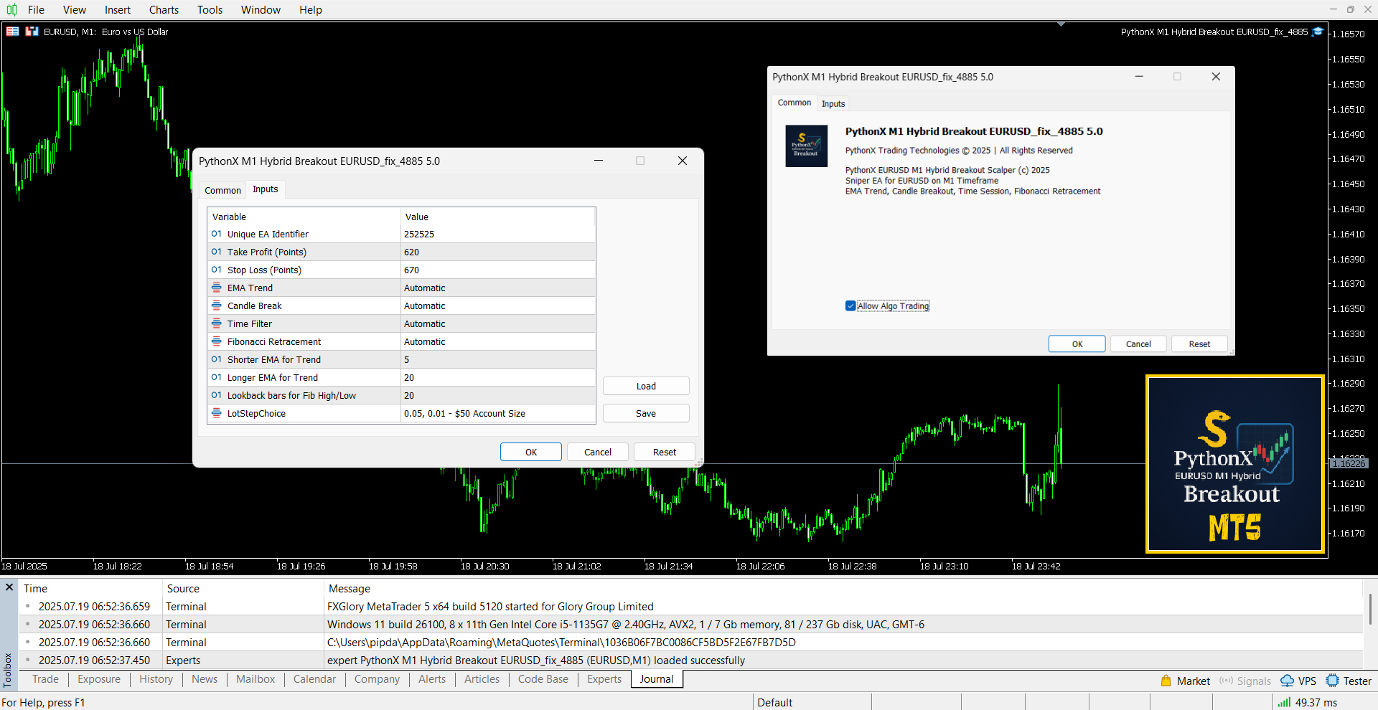Open the Insert menu
The image size is (1378, 710).
tap(117, 10)
